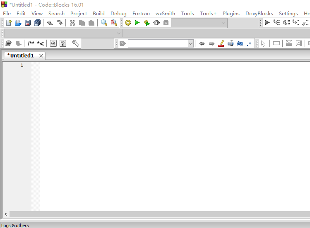Open the DoxyBlocks CHM help question icon
Image resolution: width=310 pixels, height=228 pixels.
(63, 43)
